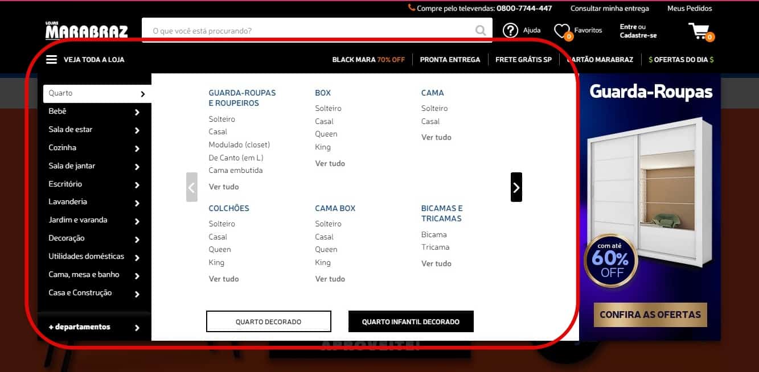
Task: Open Frete Grátis SP section
Action: pyautogui.click(x=523, y=59)
